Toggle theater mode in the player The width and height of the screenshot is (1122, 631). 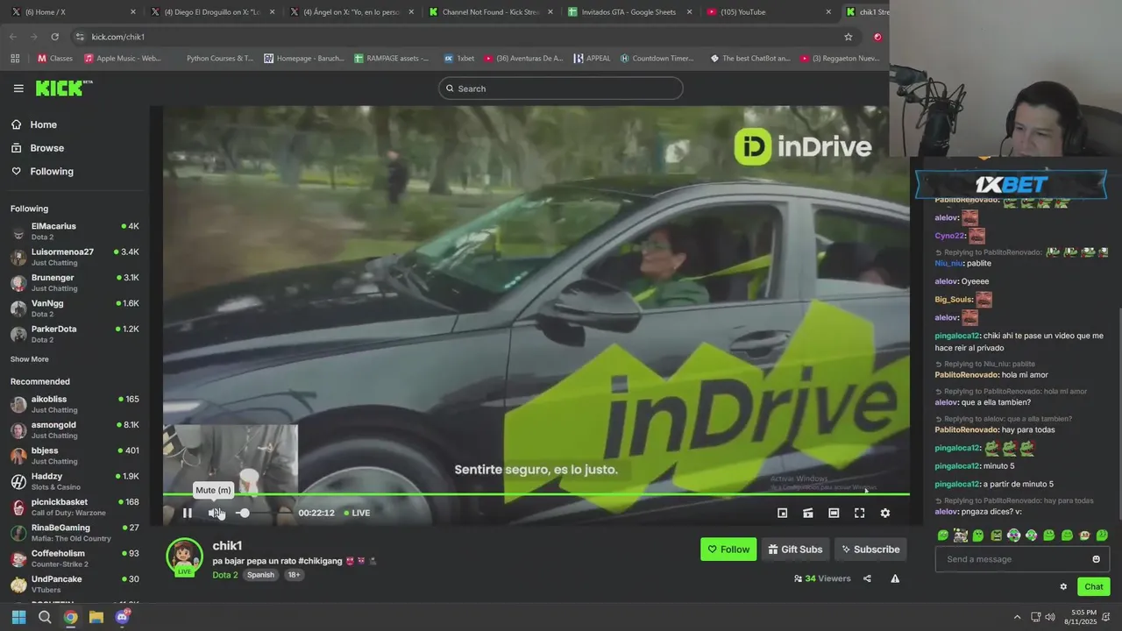pos(834,513)
